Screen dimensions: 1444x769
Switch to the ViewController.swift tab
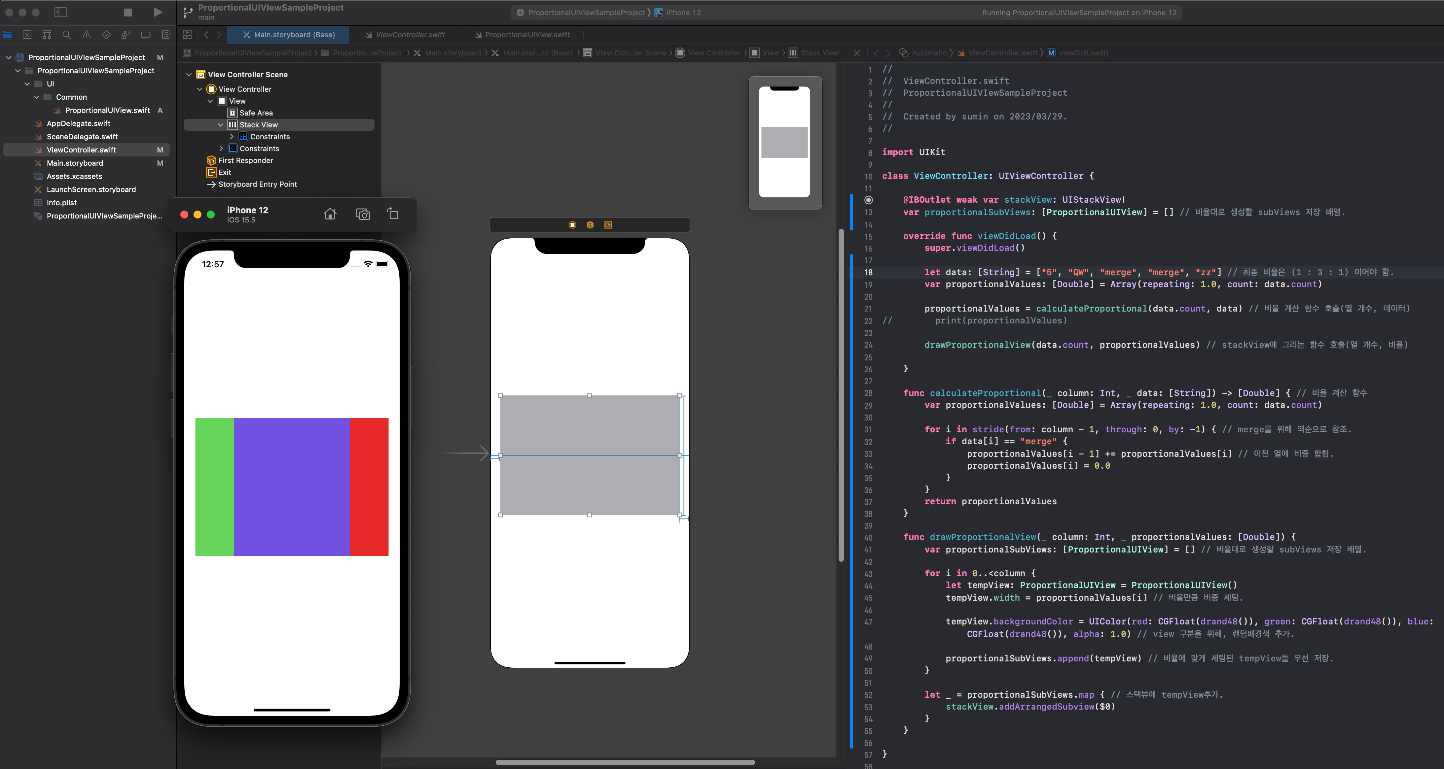tap(410, 35)
